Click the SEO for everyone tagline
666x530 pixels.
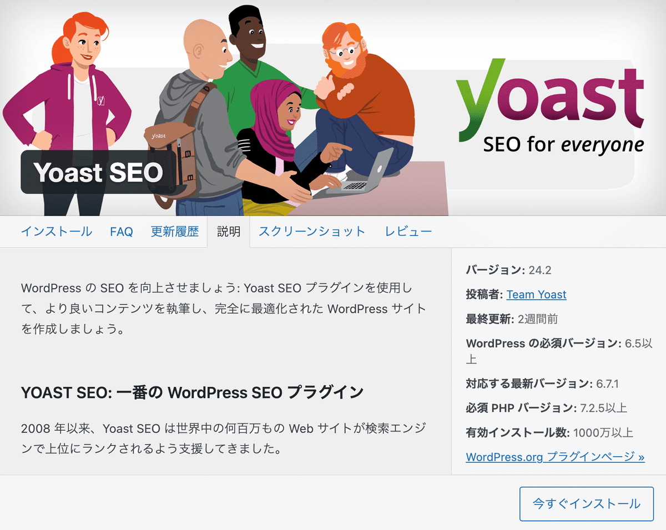tap(563, 144)
